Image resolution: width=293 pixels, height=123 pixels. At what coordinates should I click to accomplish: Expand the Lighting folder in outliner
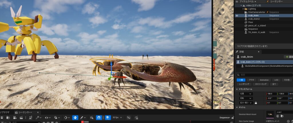(243, 9)
